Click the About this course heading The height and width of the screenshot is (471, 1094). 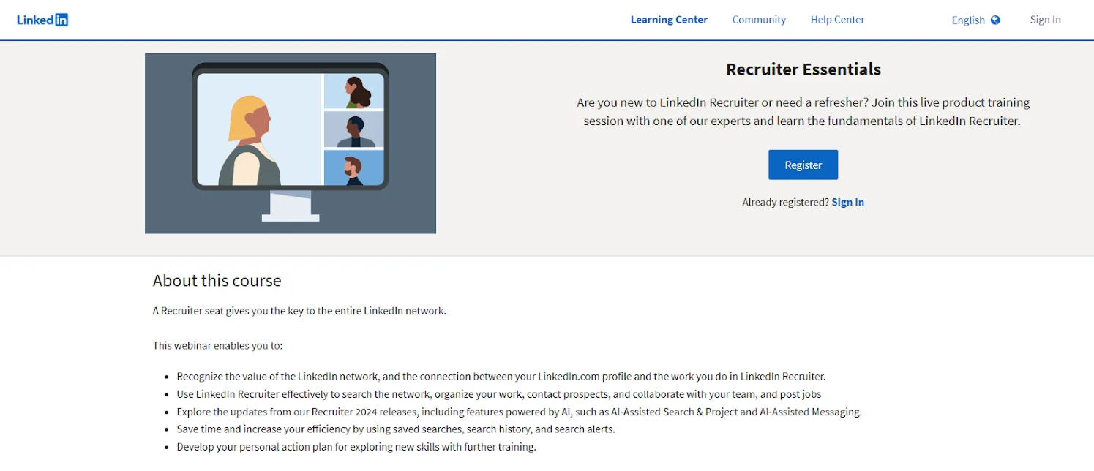(217, 281)
